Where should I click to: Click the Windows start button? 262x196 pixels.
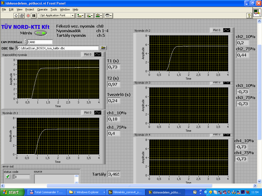coord(12,192)
